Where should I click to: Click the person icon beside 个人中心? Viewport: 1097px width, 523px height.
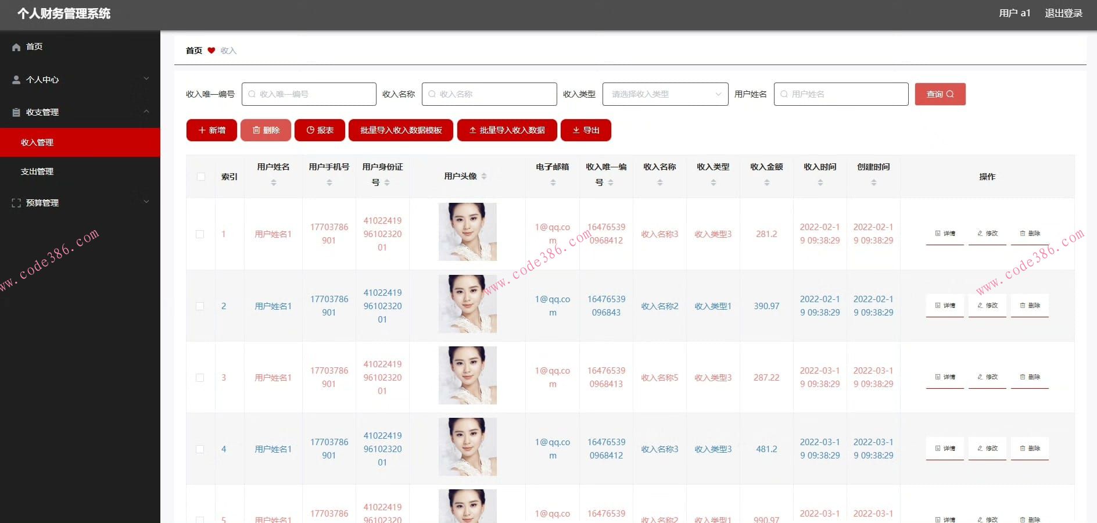[16, 80]
